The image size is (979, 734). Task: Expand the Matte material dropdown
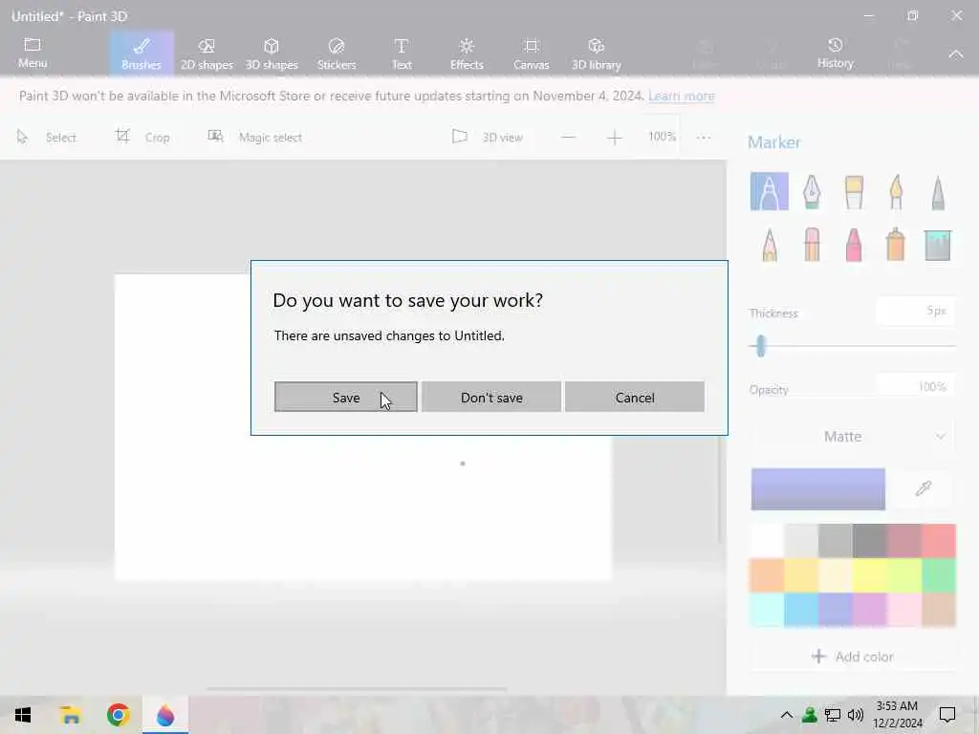click(853, 436)
